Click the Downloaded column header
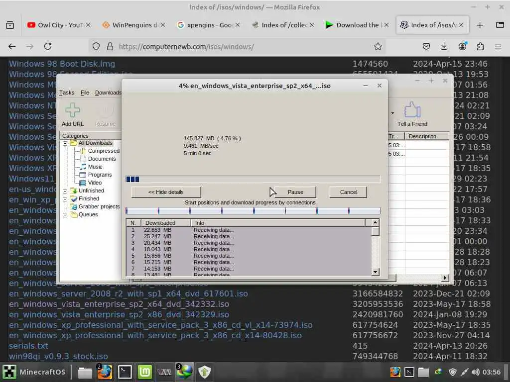The image size is (510, 382). (x=166, y=223)
